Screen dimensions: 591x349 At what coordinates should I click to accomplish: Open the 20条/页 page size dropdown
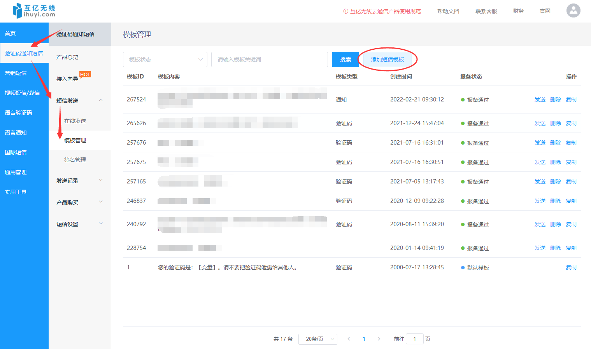[317, 339]
